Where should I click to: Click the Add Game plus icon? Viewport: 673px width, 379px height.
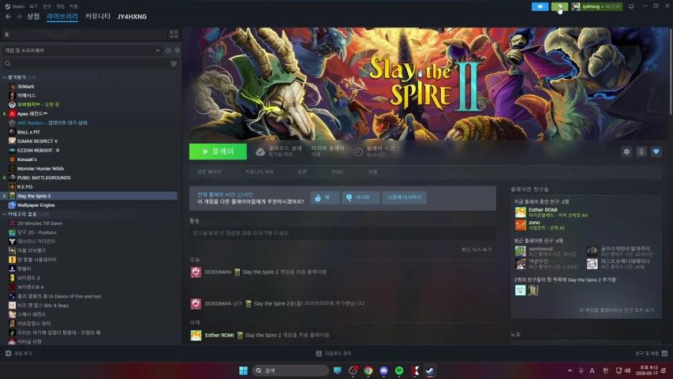click(8, 353)
